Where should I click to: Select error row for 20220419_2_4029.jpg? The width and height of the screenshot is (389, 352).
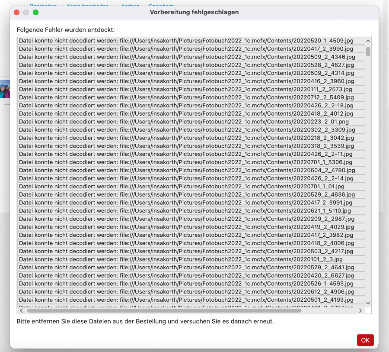[x=191, y=227]
